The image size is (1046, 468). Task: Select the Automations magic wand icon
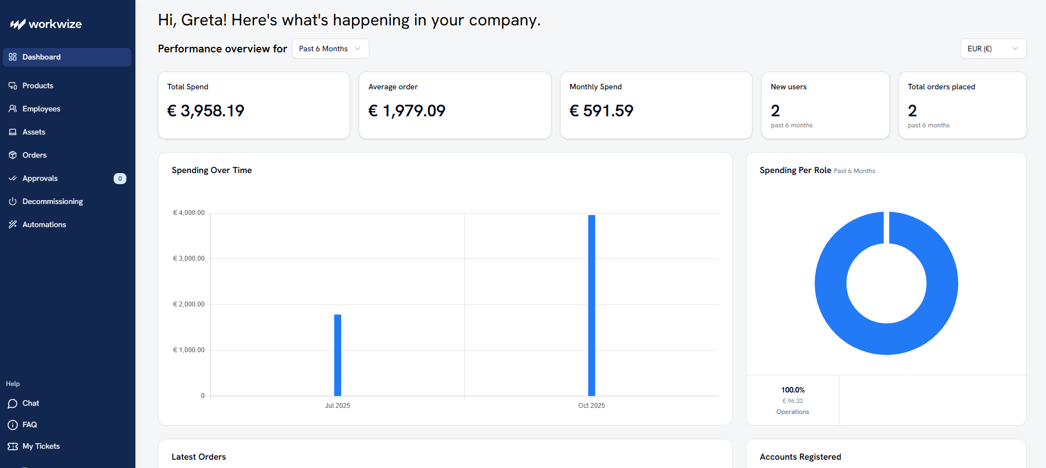13,224
